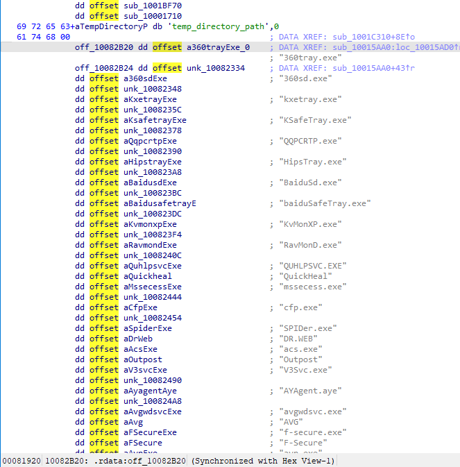
Task: Click the unk_1008235C reference
Action: [153, 110]
